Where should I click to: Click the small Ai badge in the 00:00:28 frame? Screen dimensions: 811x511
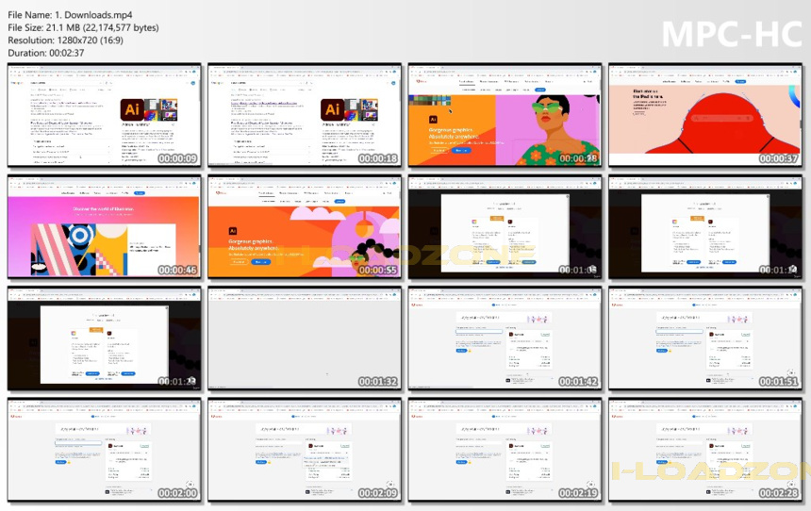[x=434, y=120]
